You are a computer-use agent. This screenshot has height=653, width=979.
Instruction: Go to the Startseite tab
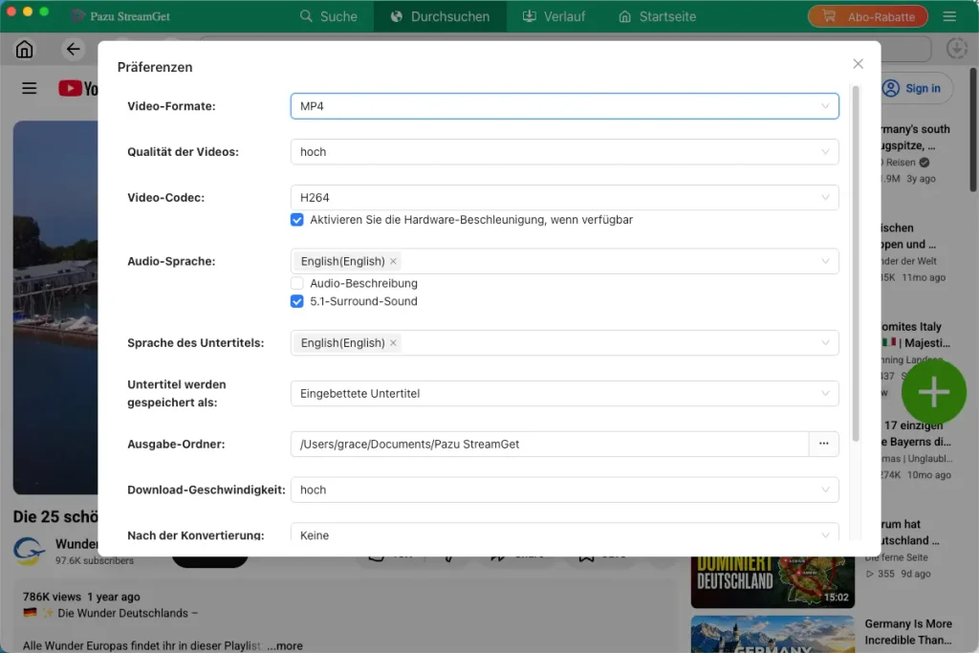658,16
